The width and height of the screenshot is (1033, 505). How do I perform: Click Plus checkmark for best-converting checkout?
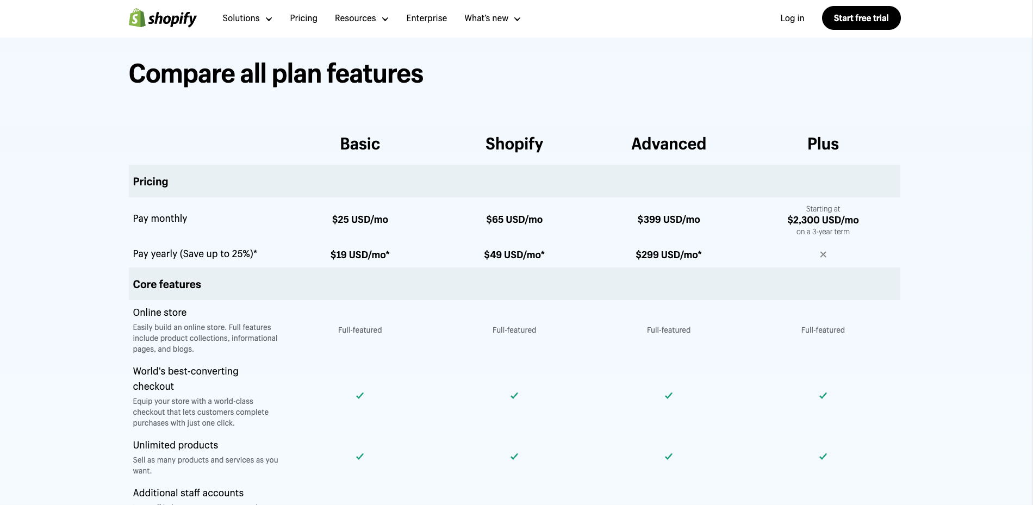[x=823, y=396]
